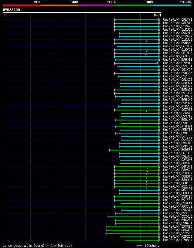Screen dimensions: 194x248
Task: Select hit UniRef100_O22427
Action: [x=178, y=36]
